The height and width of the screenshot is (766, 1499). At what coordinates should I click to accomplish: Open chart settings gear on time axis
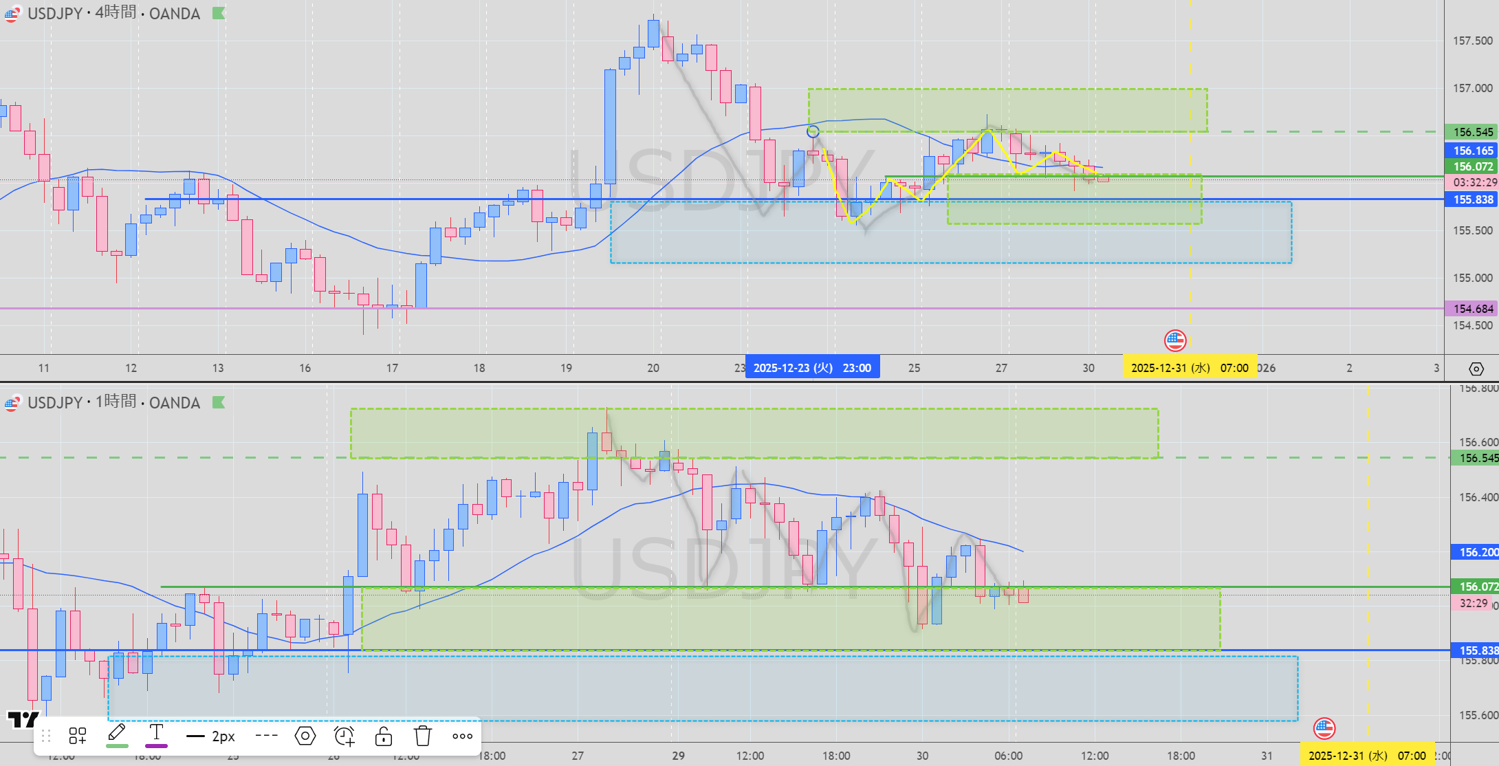1476,369
